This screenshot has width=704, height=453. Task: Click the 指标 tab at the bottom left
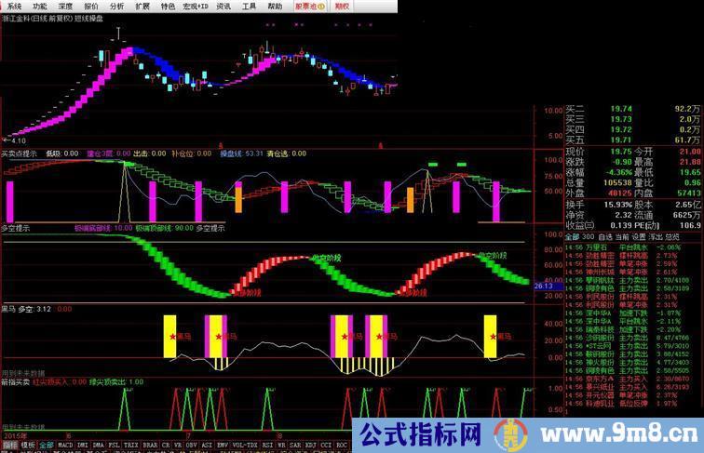(x=9, y=446)
